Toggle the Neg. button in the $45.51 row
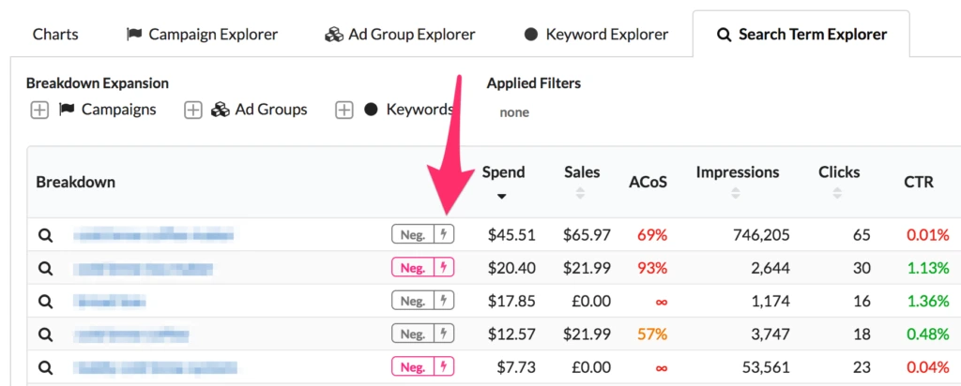The height and width of the screenshot is (386, 961). pyautogui.click(x=413, y=234)
